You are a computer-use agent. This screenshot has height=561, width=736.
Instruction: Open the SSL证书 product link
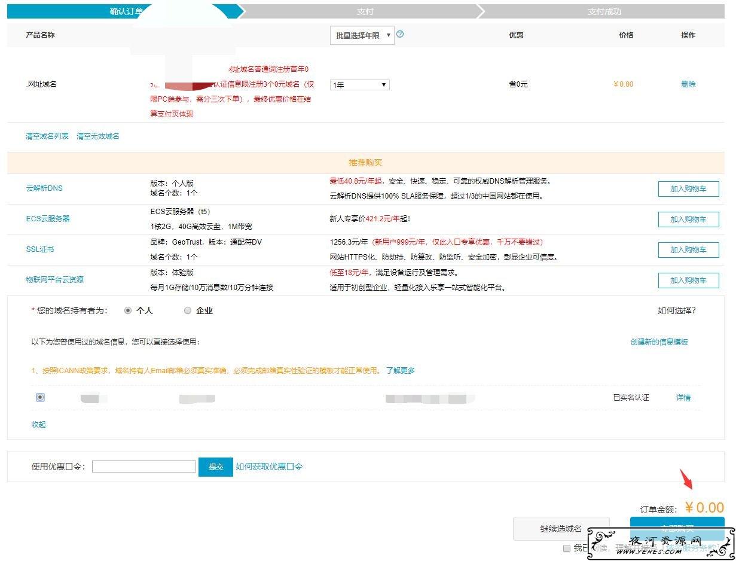pyautogui.click(x=40, y=249)
